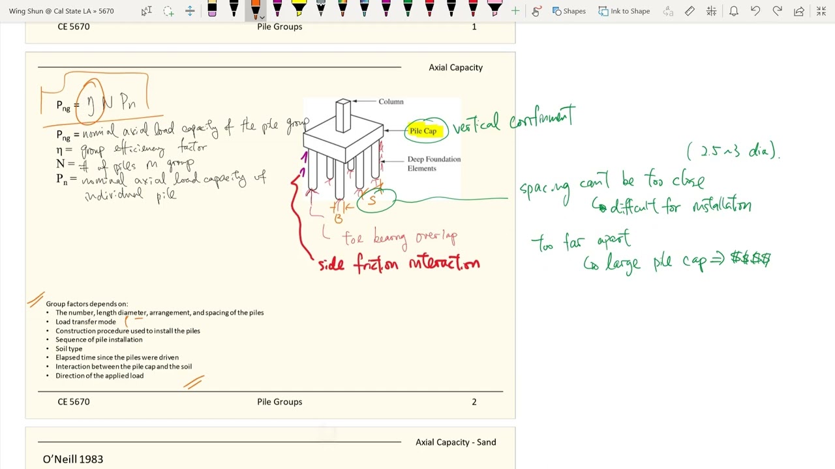Exit full screen mode
The image size is (835, 469).
tap(821, 11)
